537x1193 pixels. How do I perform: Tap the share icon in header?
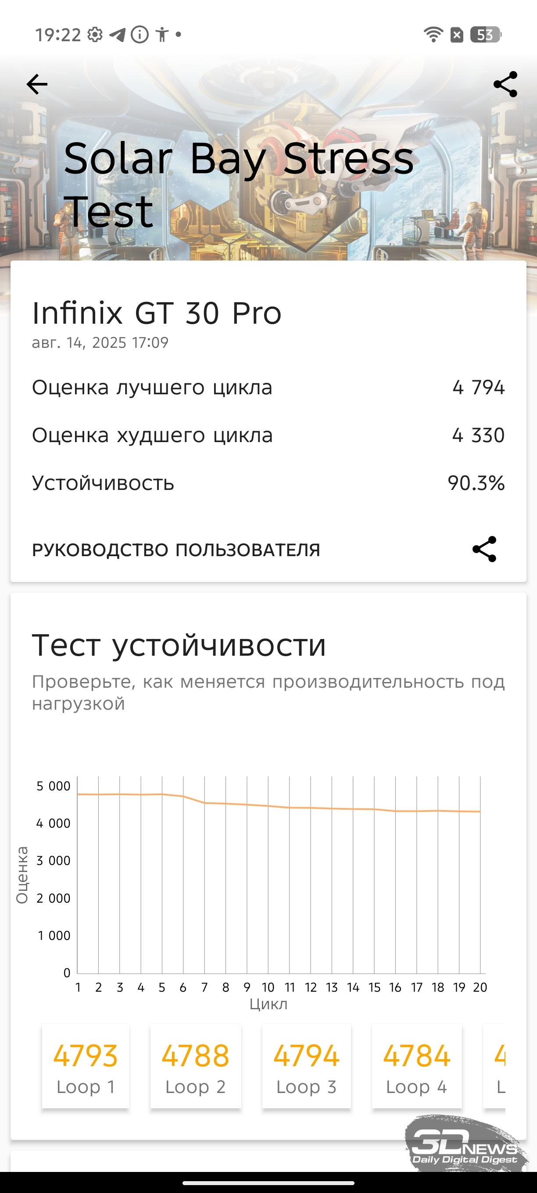(x=505, y=84)
